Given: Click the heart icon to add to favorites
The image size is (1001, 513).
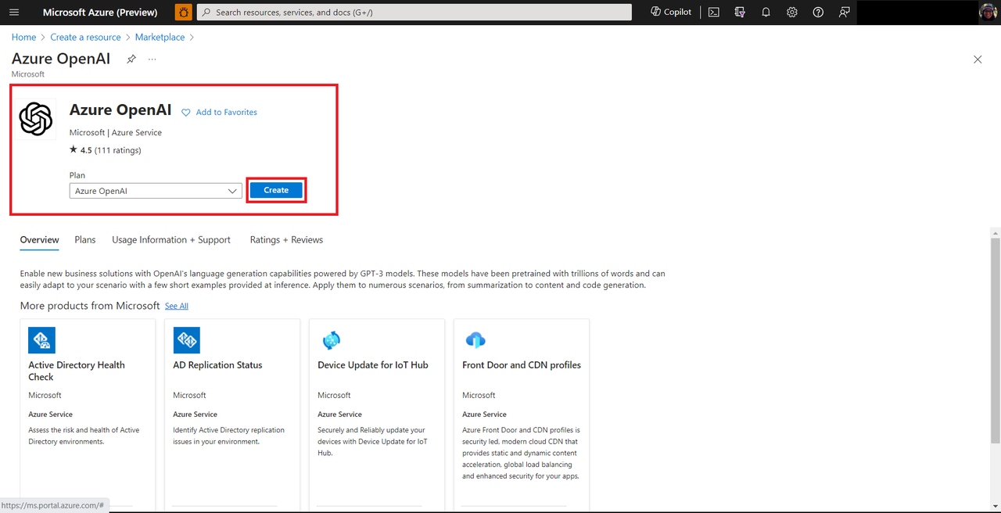Looking at the screenshot, I should coord(186,113).
